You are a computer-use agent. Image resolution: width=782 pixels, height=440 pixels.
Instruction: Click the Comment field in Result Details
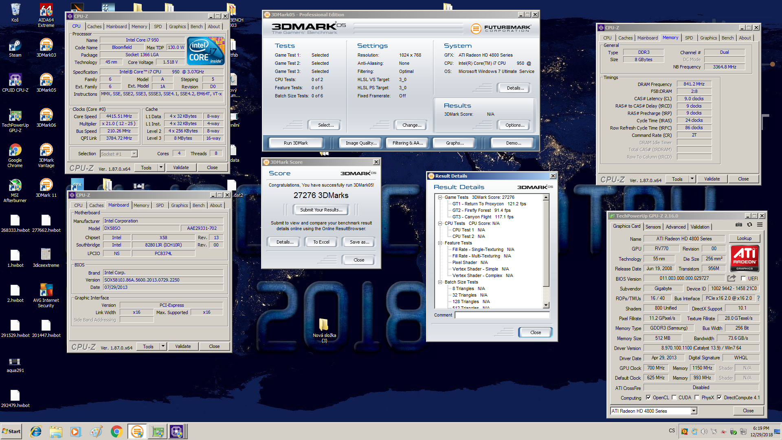click(x=502, y=315)
